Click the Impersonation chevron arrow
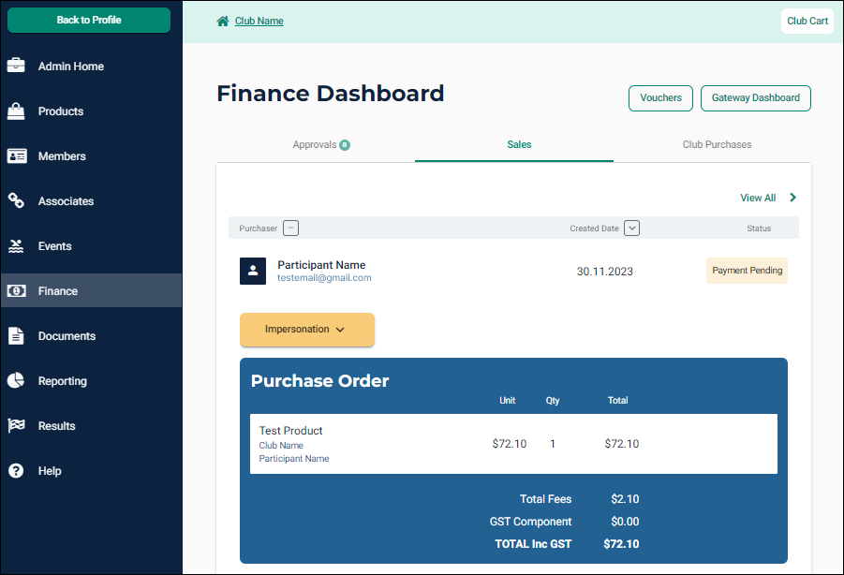The image size is (844, 575). (x=340, y=330)
